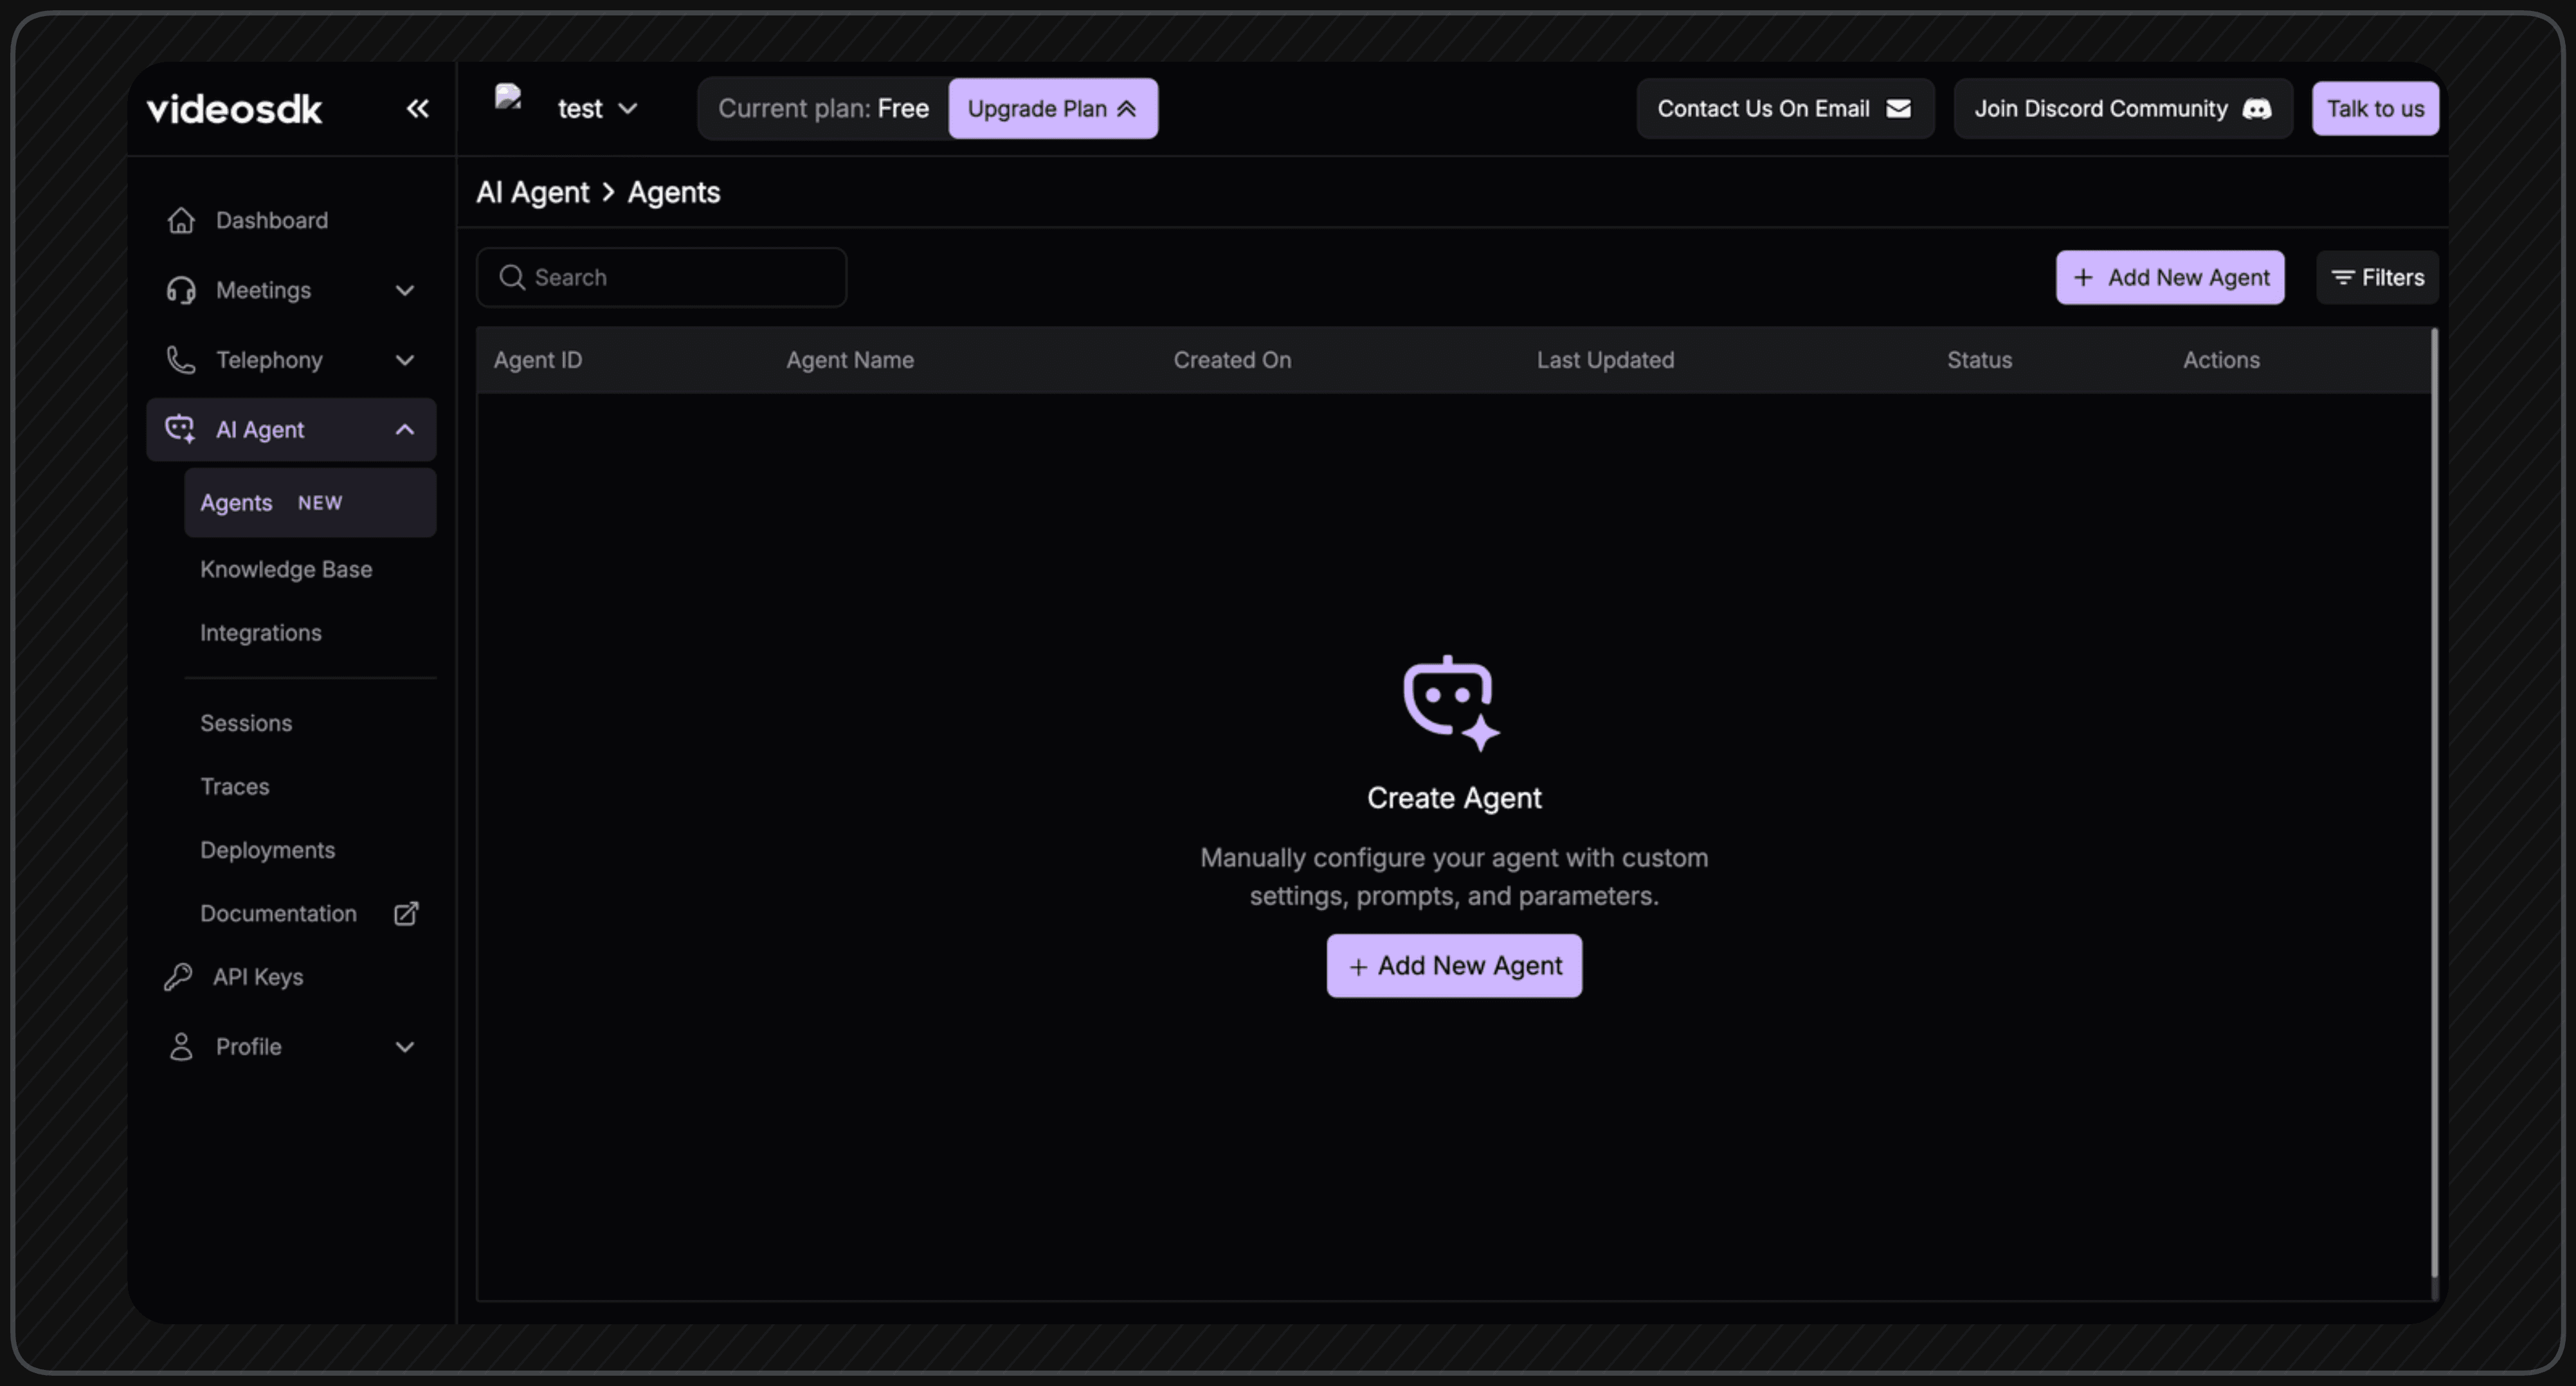This screenshot has width=2576, height=1386.
Task: Collapse the sidebar using the double-chevron icon
Action: tap(417, 109)
